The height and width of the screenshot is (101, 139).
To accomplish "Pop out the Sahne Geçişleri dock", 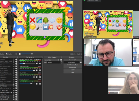I will [x=61, y=57].
